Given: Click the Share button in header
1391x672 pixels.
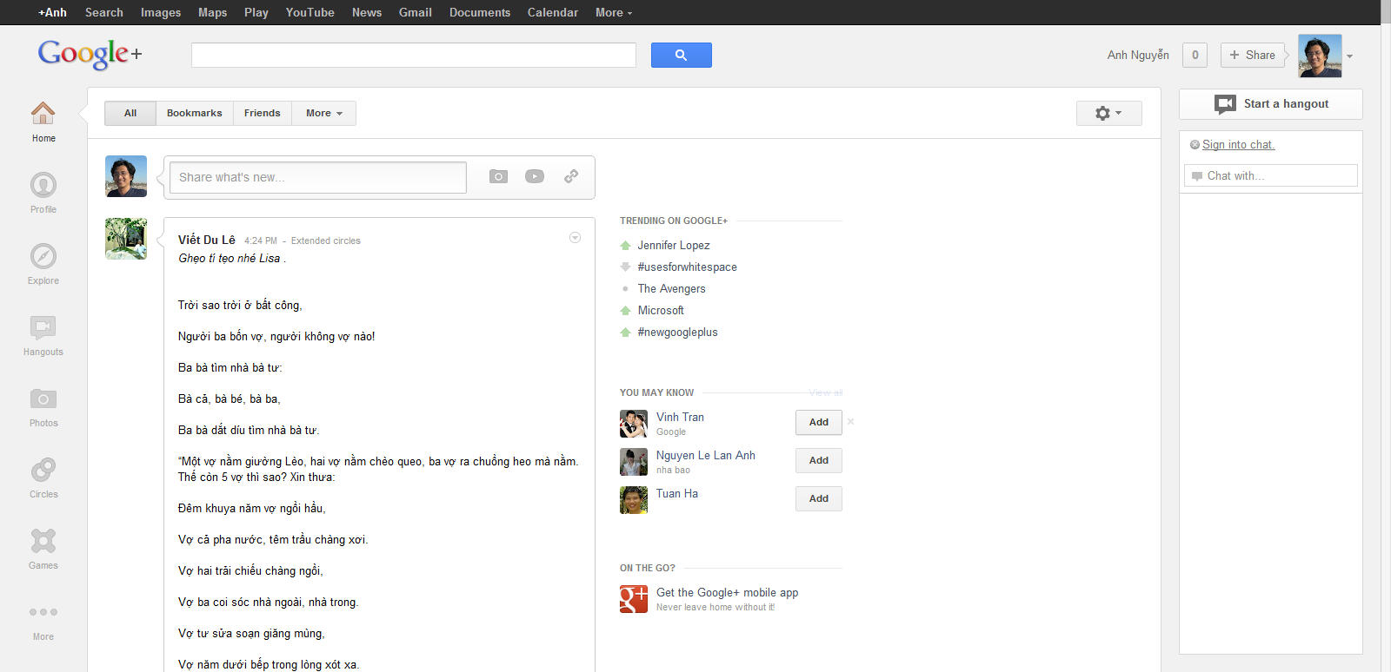Looking at the screenshot, I should 1253,55.
